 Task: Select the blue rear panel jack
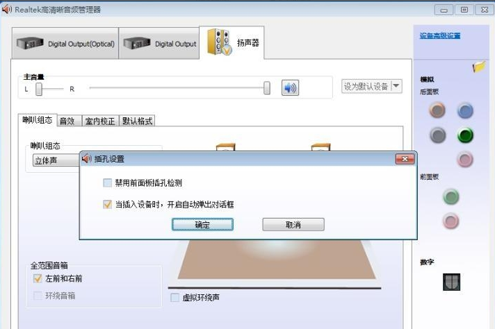point(465,110)
